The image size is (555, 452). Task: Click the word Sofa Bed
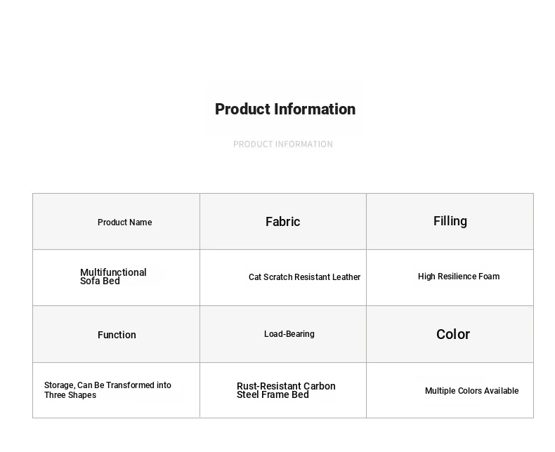click(x=100, y=281)
